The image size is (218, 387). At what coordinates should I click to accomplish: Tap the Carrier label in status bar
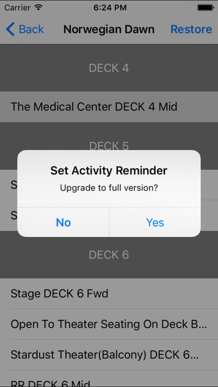pos(18,8)
